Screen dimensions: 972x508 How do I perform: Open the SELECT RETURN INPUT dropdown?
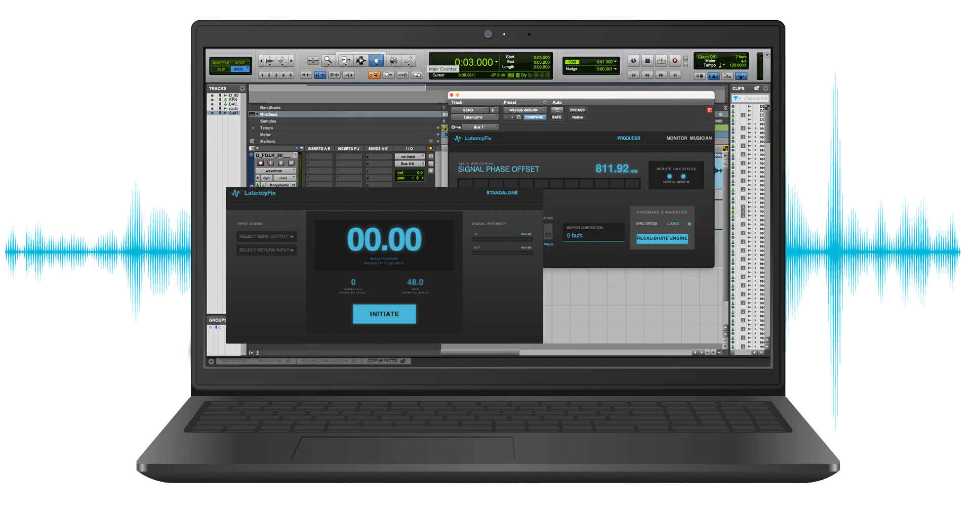coord(266,250)
